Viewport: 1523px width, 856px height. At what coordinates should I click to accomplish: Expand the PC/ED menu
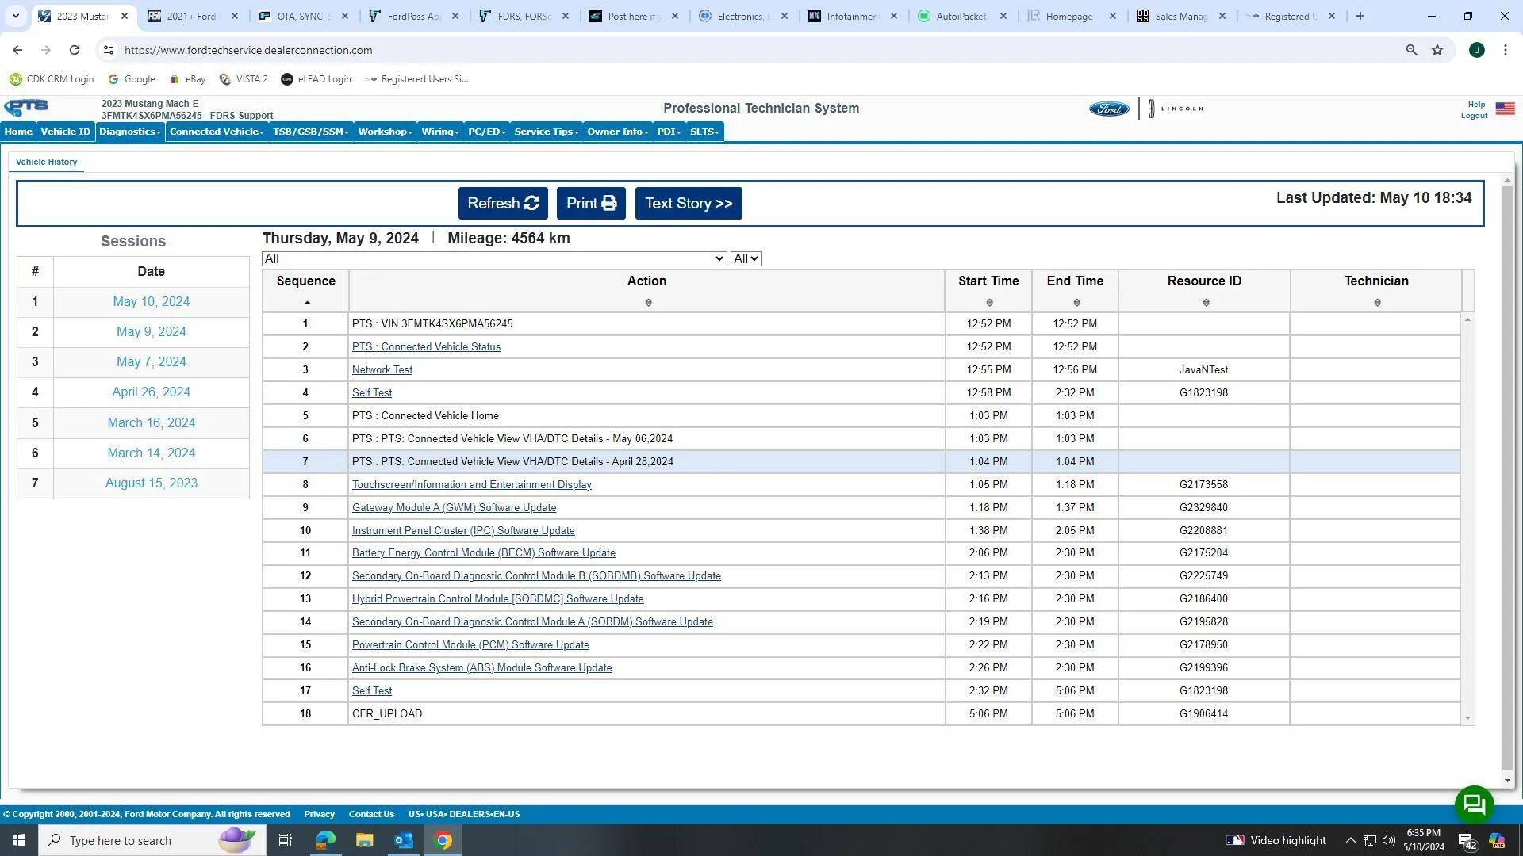coord(486,132)
